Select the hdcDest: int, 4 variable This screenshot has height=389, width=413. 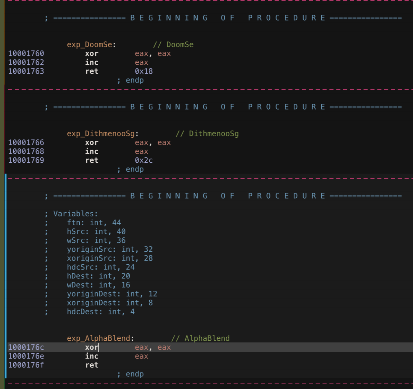point(101,312)
